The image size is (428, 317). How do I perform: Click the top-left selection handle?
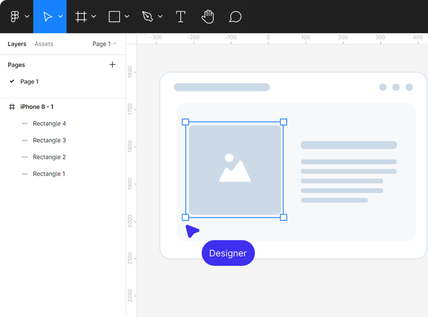pyautogui.click(x=185, y=122)
